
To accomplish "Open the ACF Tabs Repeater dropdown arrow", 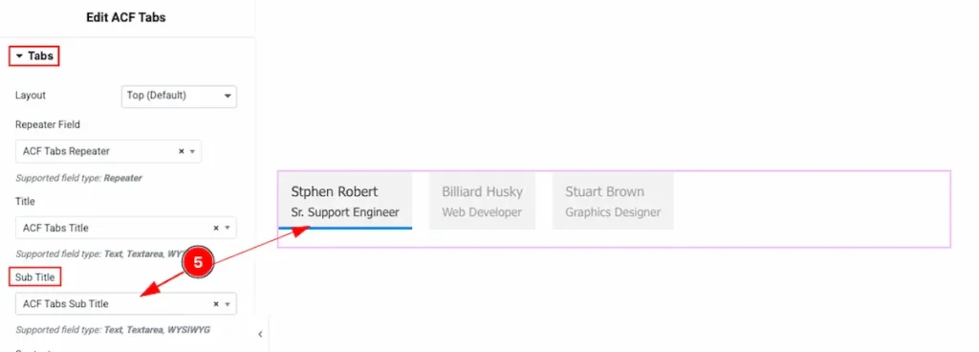I will pos(192,151).
